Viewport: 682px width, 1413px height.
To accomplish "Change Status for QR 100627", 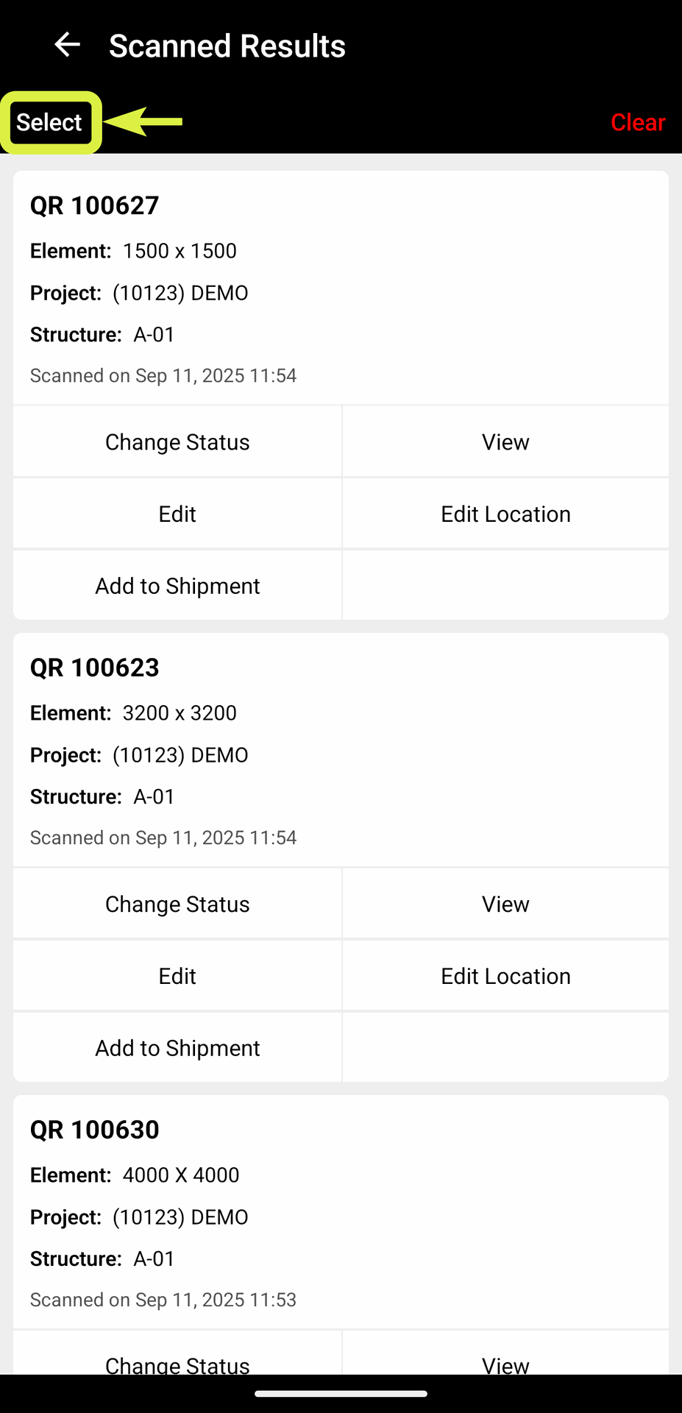I will [x=177, y=442].
